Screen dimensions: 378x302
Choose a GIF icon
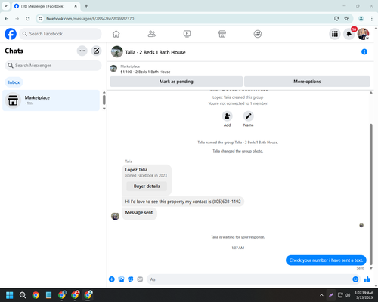(x=140, y=279)
